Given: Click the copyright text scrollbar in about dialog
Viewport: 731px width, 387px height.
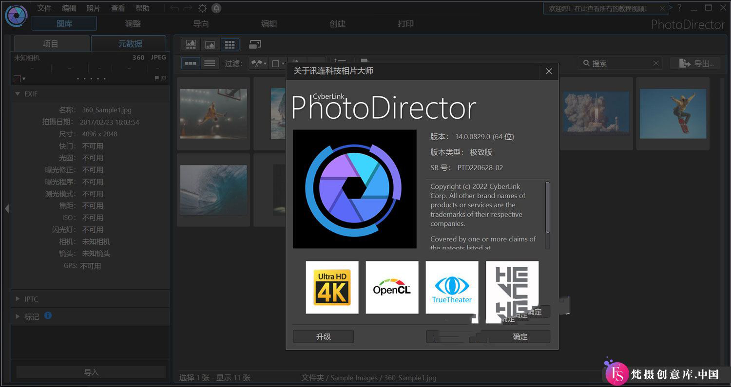Looking at the screenshot, I should coord(547,207).
